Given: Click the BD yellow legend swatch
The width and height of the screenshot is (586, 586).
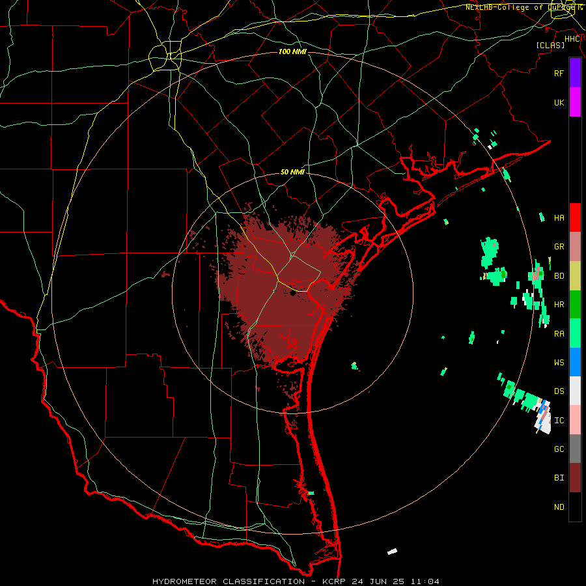Looking at the screenshot, I should 575,276.
